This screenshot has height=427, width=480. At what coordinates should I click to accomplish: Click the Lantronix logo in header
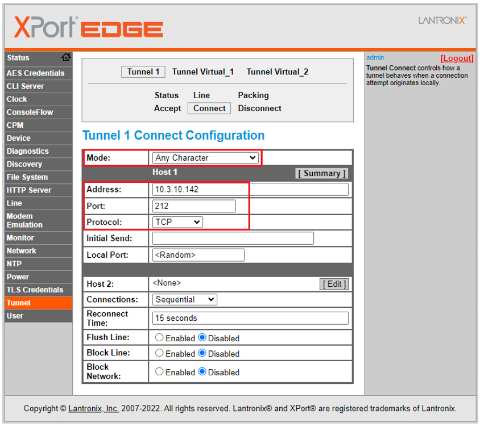click(442, 20)
